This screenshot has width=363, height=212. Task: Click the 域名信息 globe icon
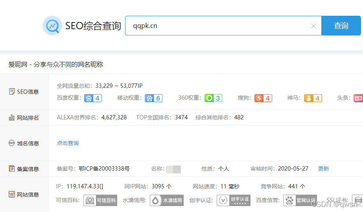11,143
